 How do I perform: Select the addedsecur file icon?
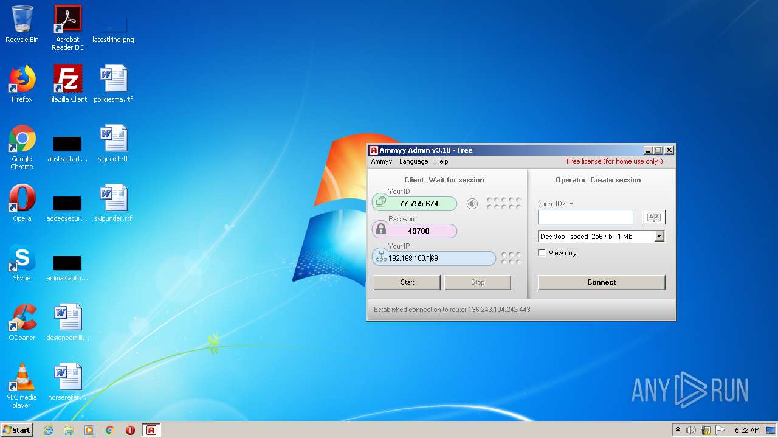67,209
